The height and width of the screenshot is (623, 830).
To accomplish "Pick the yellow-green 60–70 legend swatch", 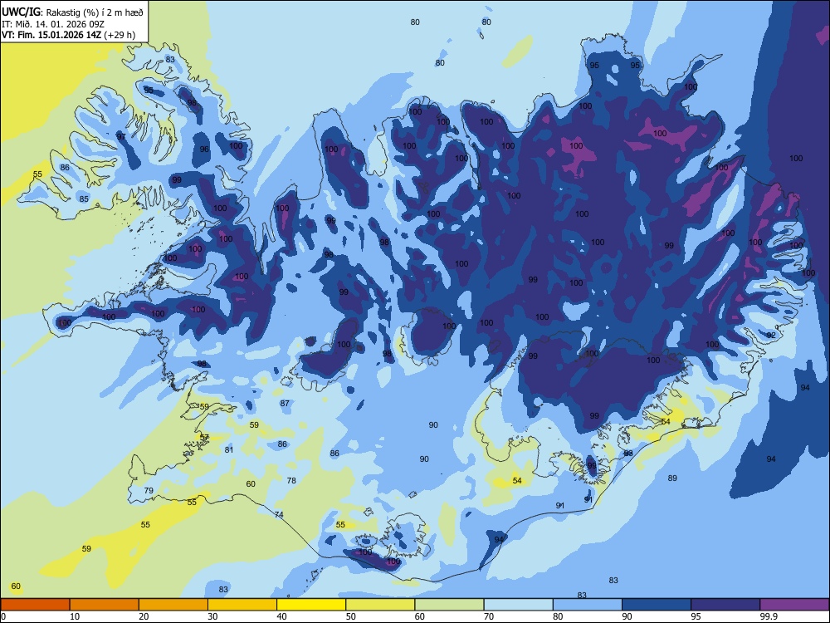I will point(449,605).
